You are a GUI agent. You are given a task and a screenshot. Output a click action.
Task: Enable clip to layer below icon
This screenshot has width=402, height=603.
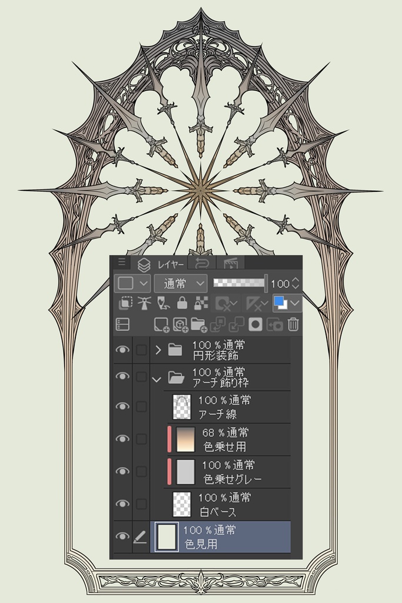point(126,303)
